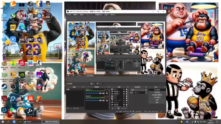The width and height of the screenshot is (221, 124).
Task: Open the Dota 2 desktop shortcut
Action: (4, 100)
